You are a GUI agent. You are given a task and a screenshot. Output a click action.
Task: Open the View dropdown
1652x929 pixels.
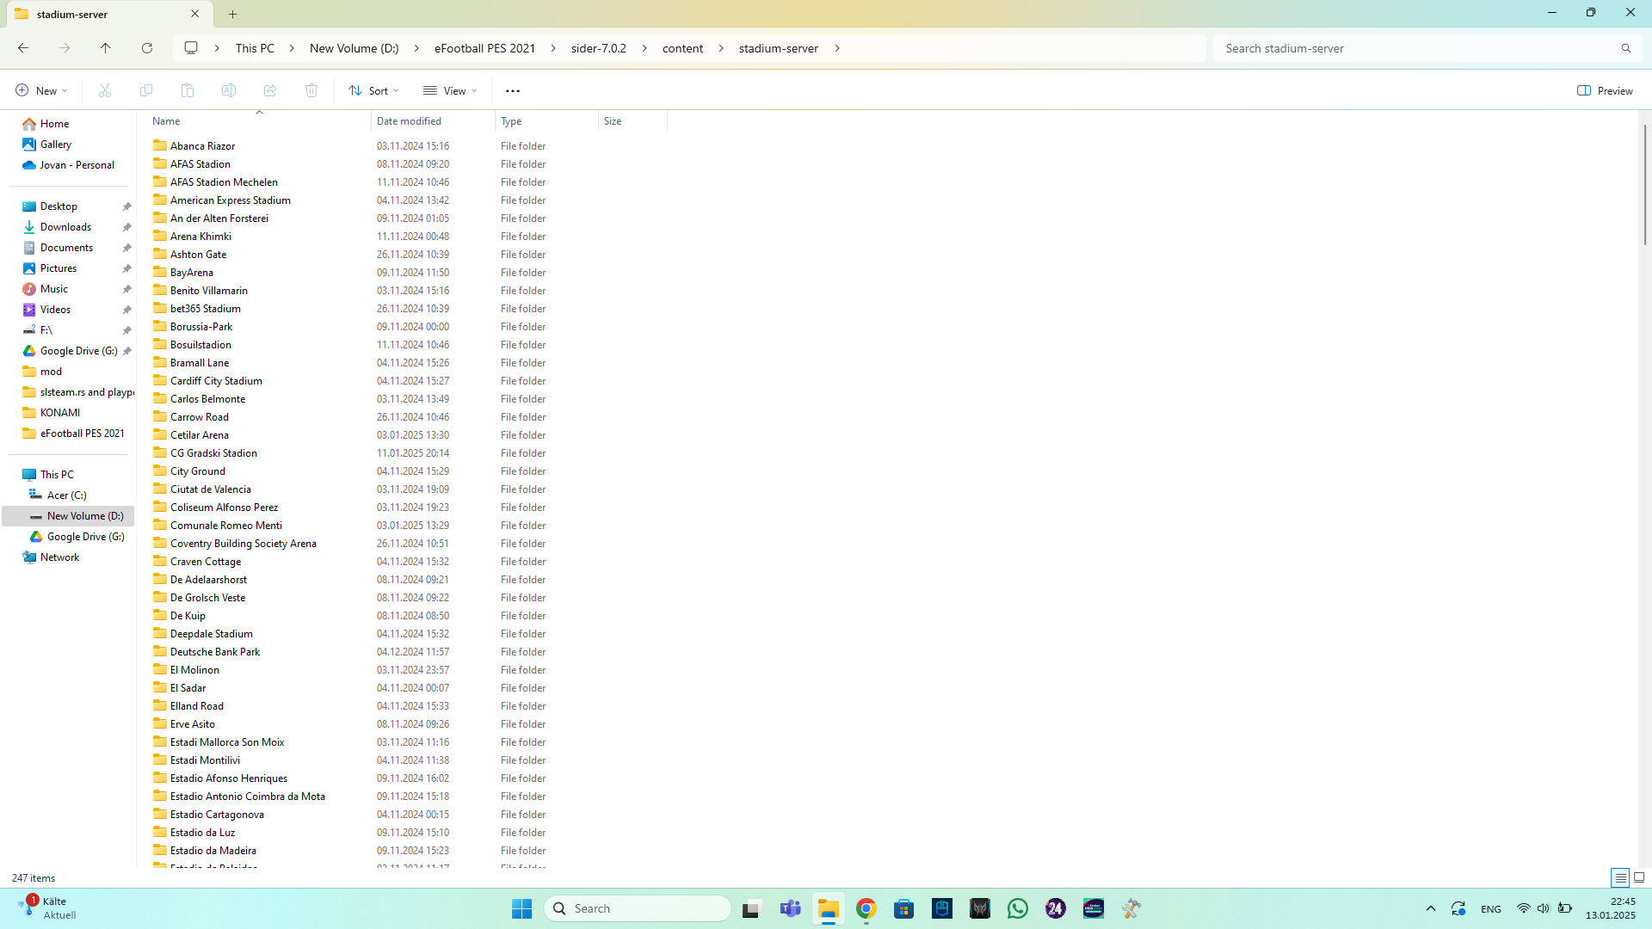click(x=450, y=90)
